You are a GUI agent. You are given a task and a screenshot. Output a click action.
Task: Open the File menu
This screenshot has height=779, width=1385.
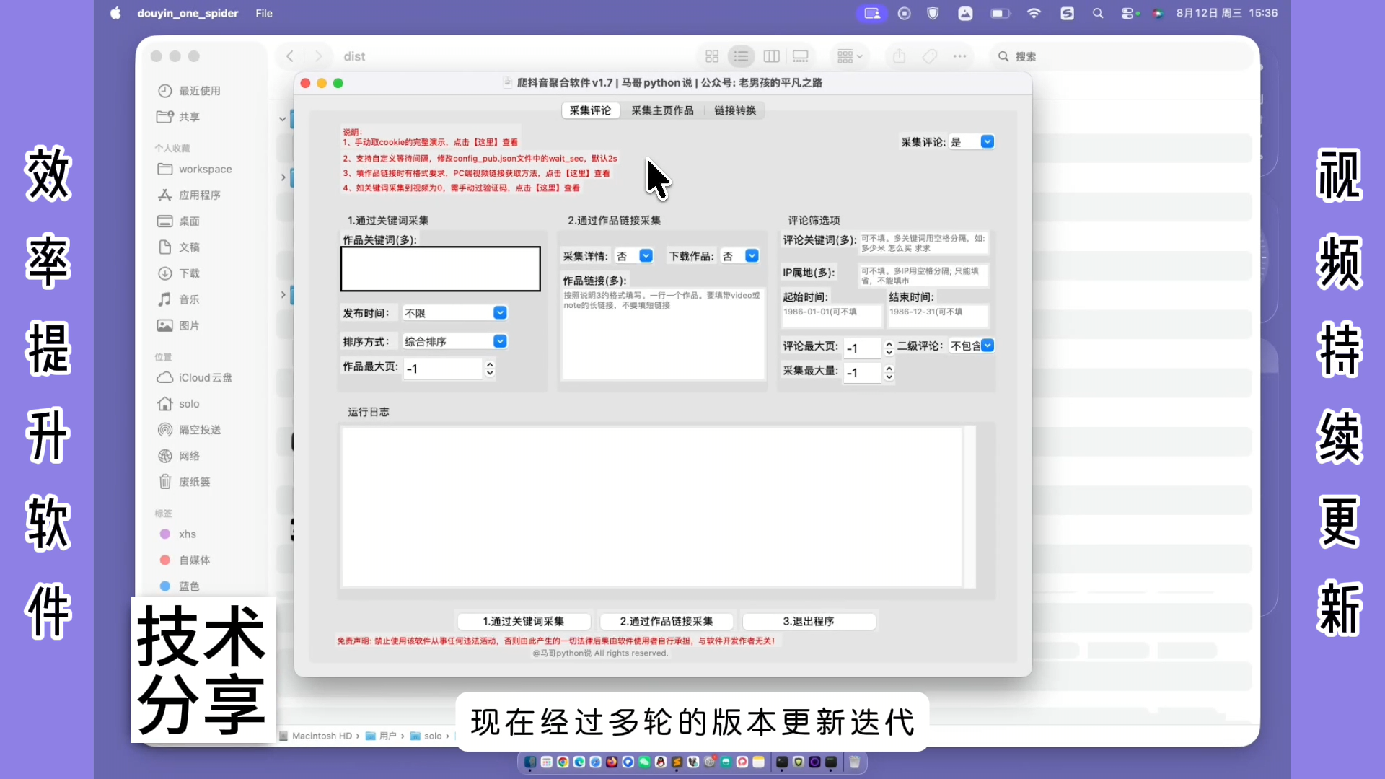[264, 13]
